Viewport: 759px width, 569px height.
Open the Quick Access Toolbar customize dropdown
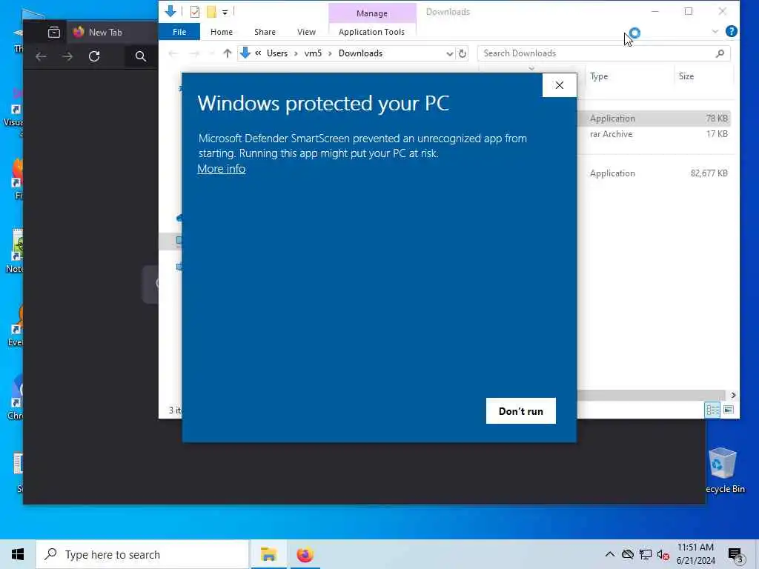coord(225,12)
